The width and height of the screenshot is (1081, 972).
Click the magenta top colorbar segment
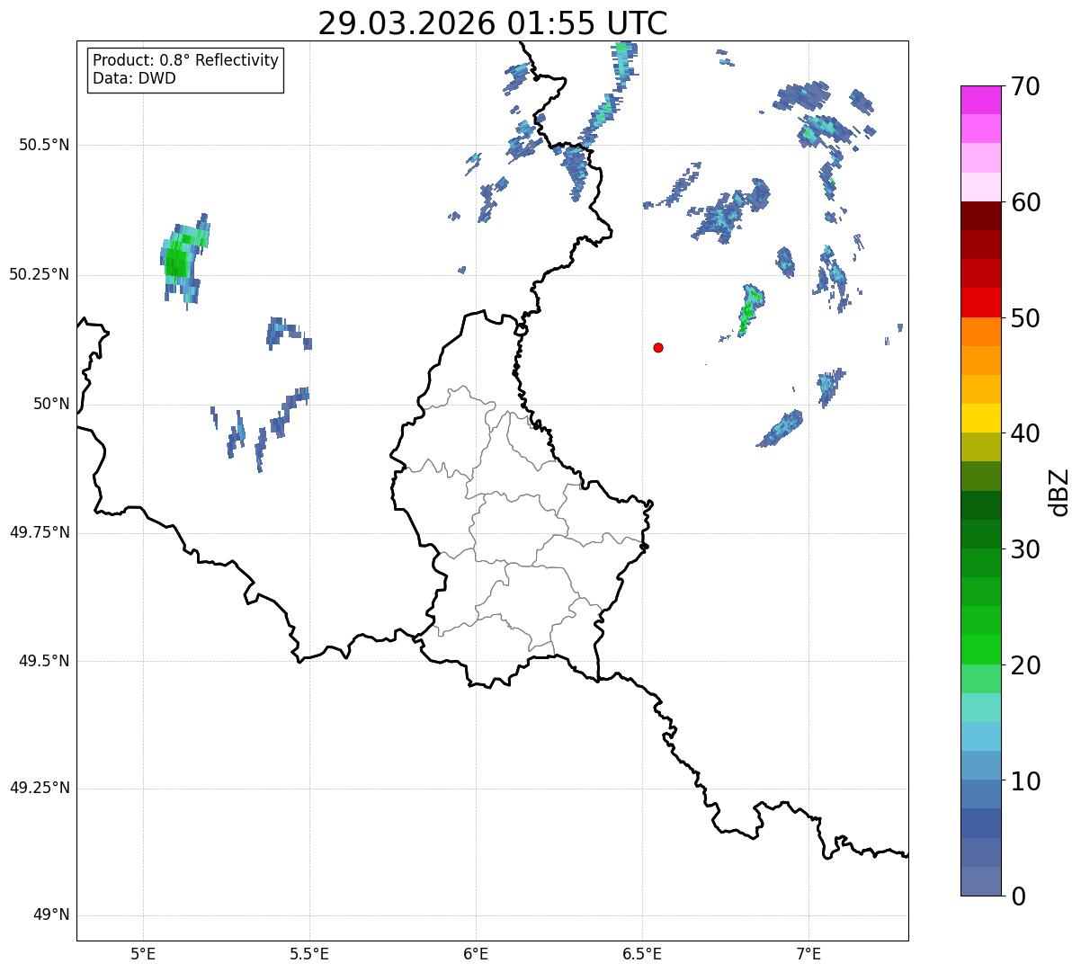click(981, 101)
